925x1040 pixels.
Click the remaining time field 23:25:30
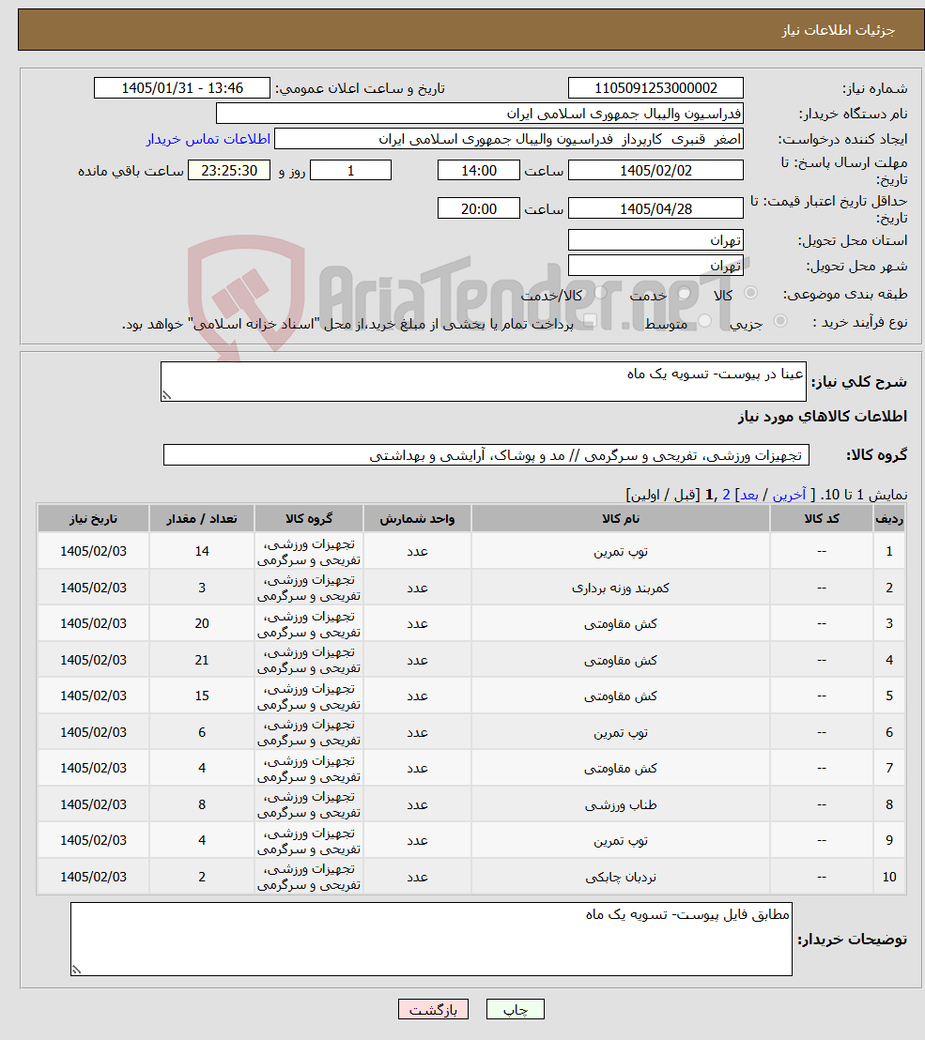point(229,171)
